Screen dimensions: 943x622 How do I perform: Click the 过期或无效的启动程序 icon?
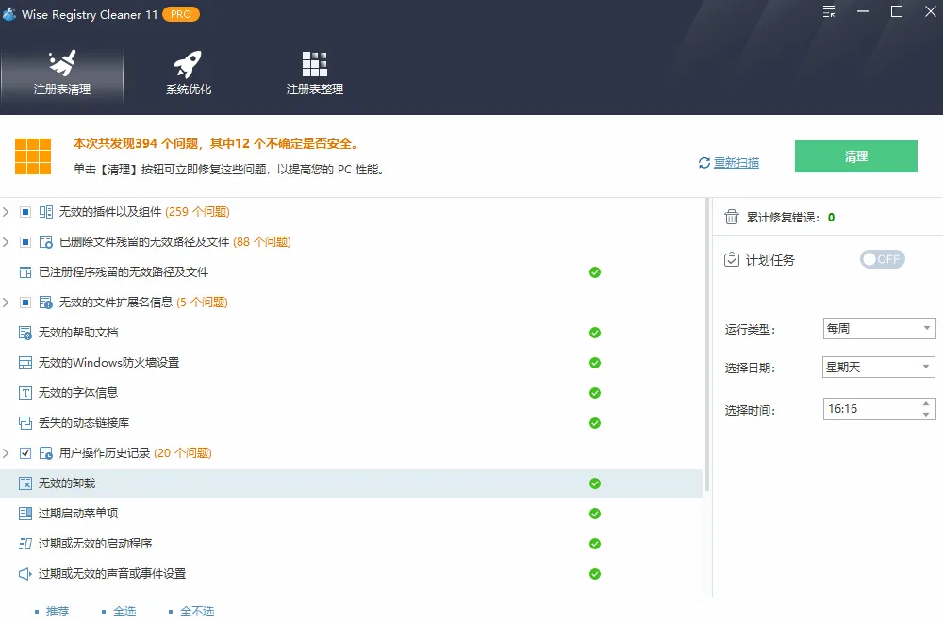pos(25,543)
